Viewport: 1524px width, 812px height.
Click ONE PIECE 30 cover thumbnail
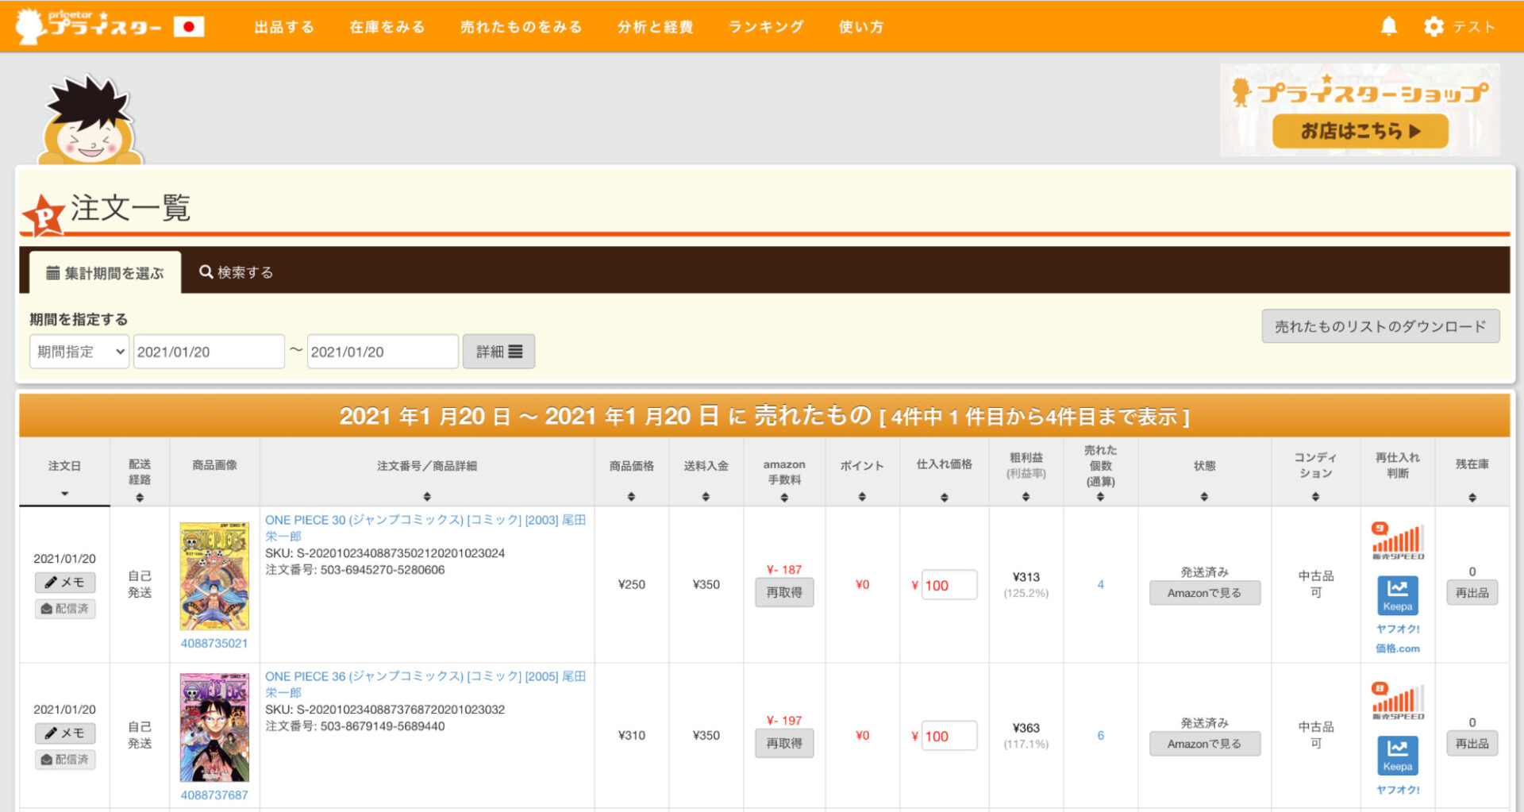pos(214,576)
